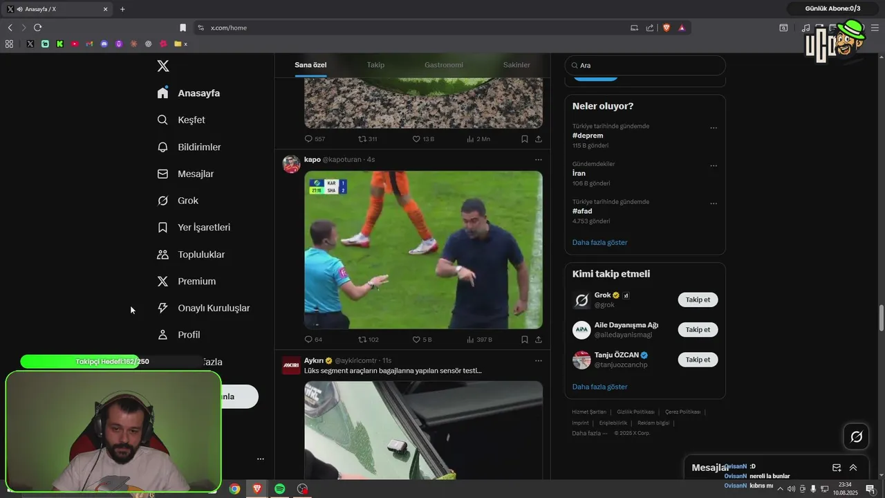Open Brave Shields icon
The image size is (885, 498).
point(667,28)
